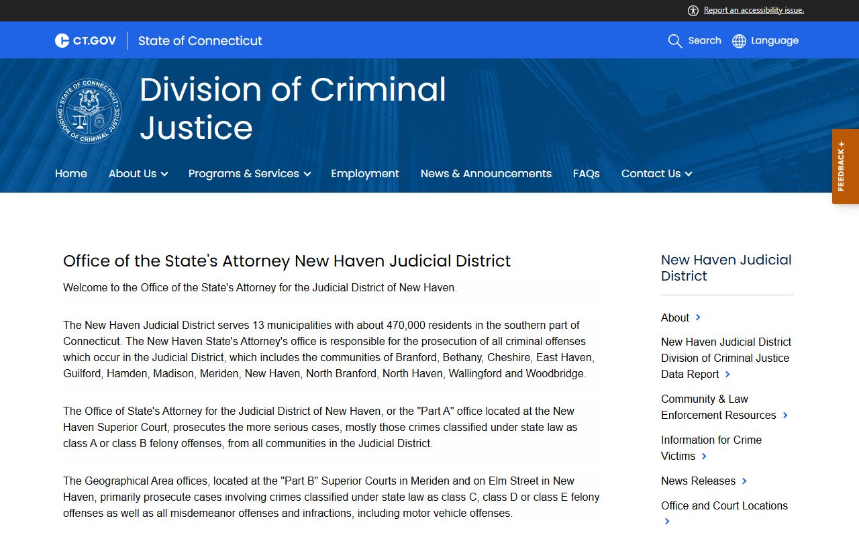Open News & Announcements in navigation
This screenshot has height=537, width=859.
pos(486,173)
